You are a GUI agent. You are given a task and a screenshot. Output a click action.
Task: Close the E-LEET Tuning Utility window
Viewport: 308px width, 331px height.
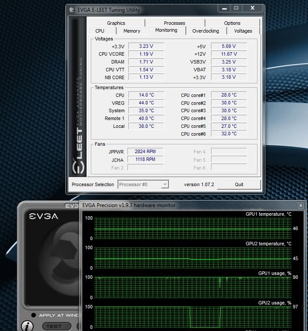pyautogui.click(x=252, y=8)
